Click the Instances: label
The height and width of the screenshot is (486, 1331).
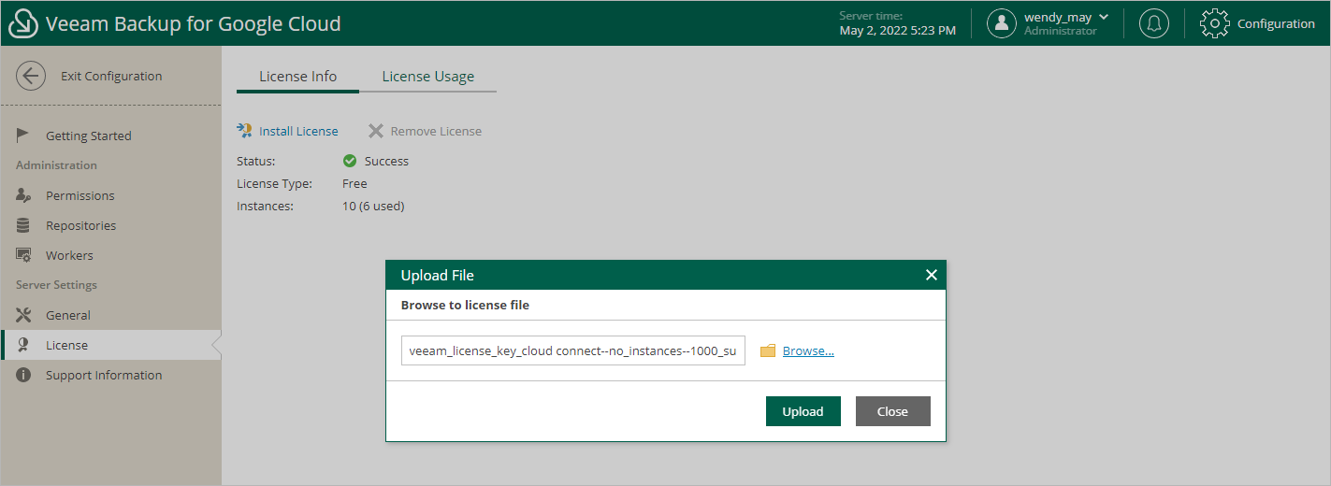pos(265,206)
